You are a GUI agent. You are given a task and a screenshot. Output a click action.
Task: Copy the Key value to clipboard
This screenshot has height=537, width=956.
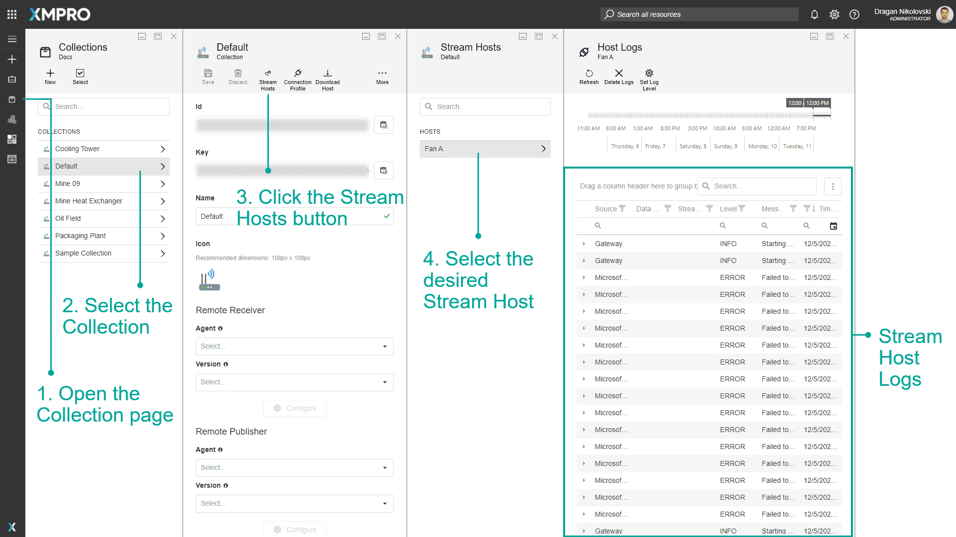(383, 171)
